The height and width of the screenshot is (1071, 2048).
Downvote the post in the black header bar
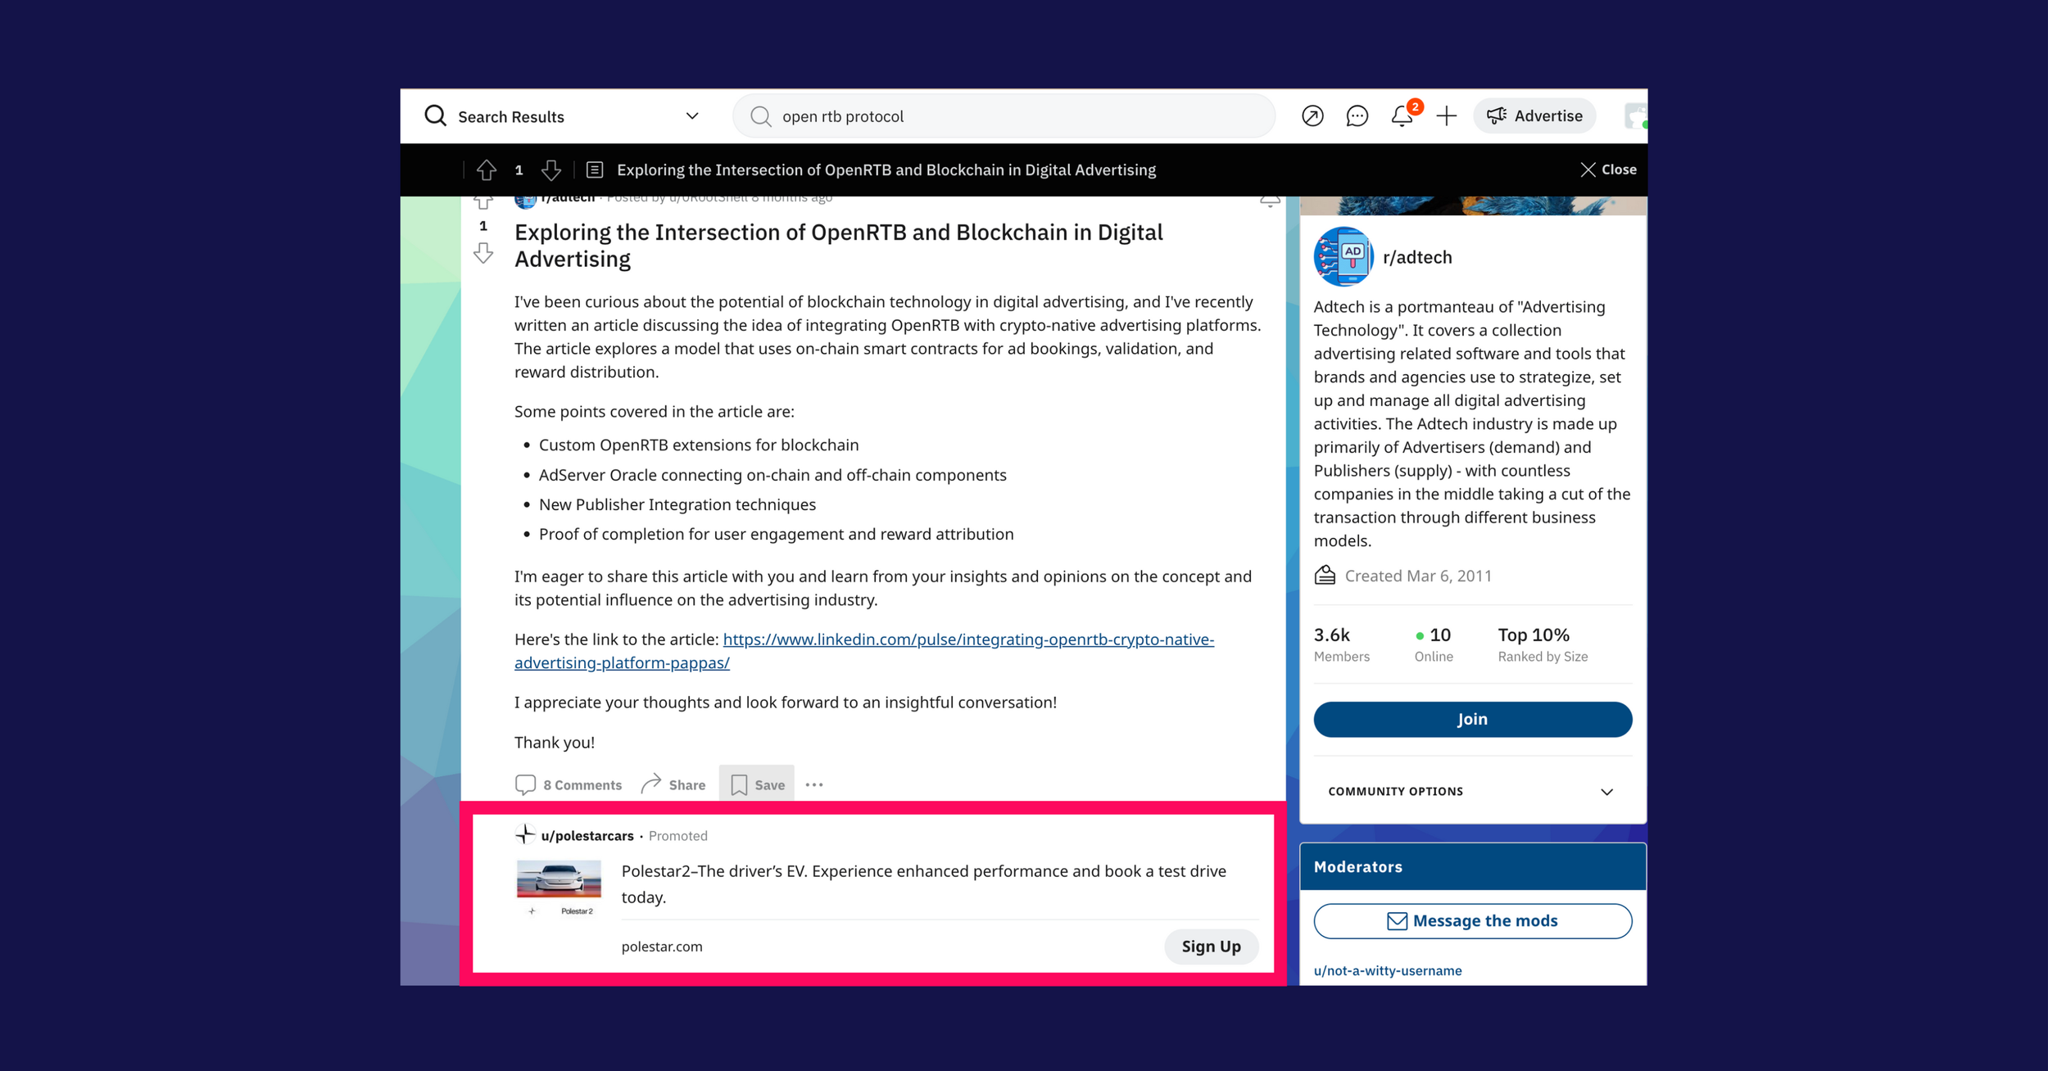click(x=551, y=169)
